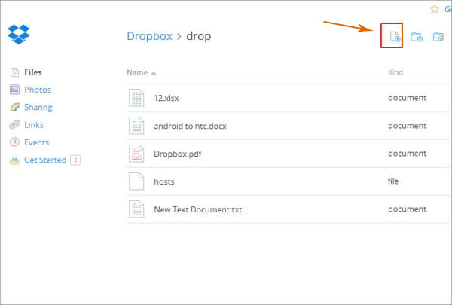Click the star icon at top right

point(435,9)
